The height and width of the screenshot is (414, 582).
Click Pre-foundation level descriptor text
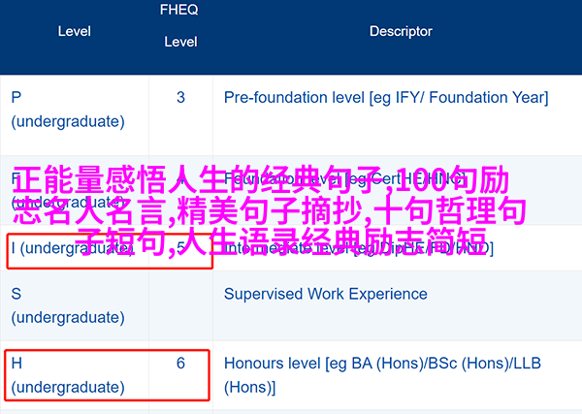pos(386,98)
